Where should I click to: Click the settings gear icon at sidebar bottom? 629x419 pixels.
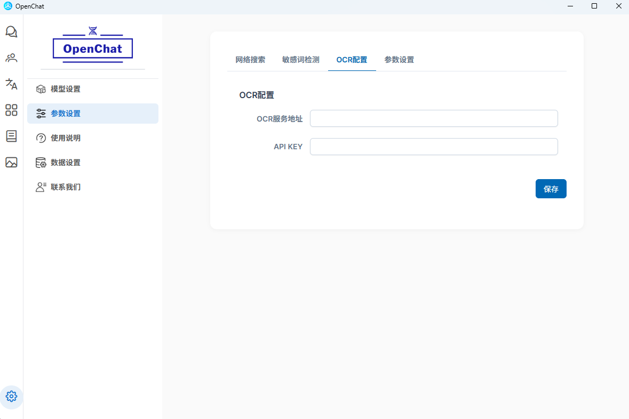(11, 397)
